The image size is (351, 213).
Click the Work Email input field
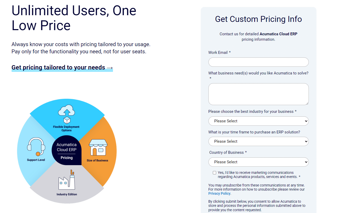[258, 62]
